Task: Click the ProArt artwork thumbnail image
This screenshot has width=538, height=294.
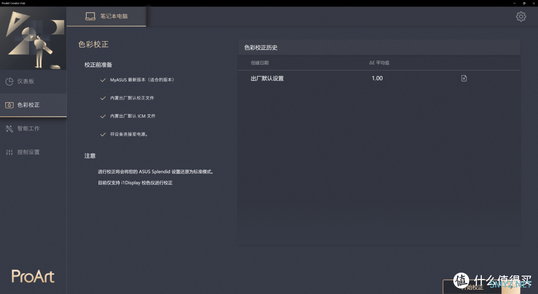Action: click(x=33, y=39)
